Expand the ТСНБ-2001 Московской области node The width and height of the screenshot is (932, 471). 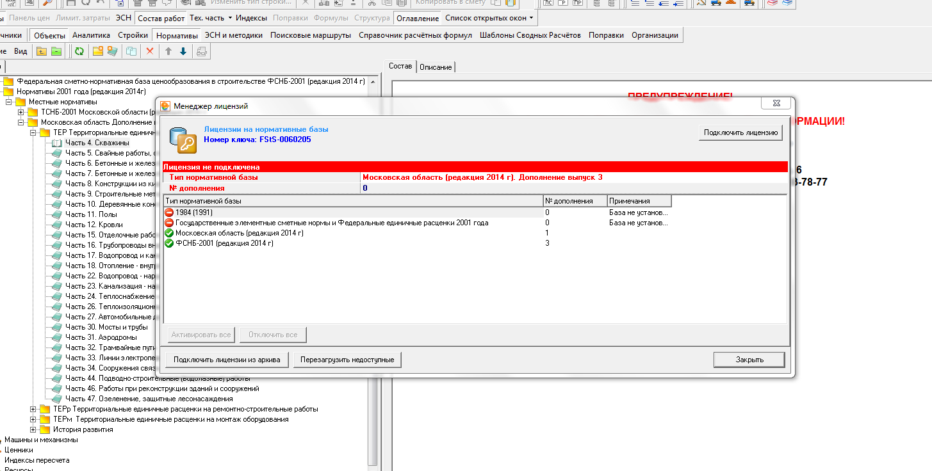(x=21, y=112)
